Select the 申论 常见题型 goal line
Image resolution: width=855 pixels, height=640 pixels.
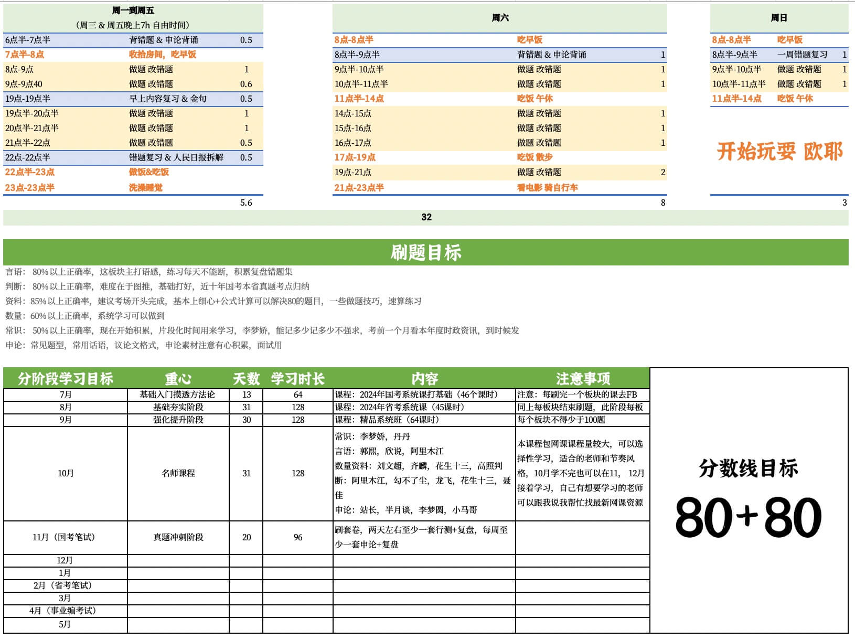(144, 345)
